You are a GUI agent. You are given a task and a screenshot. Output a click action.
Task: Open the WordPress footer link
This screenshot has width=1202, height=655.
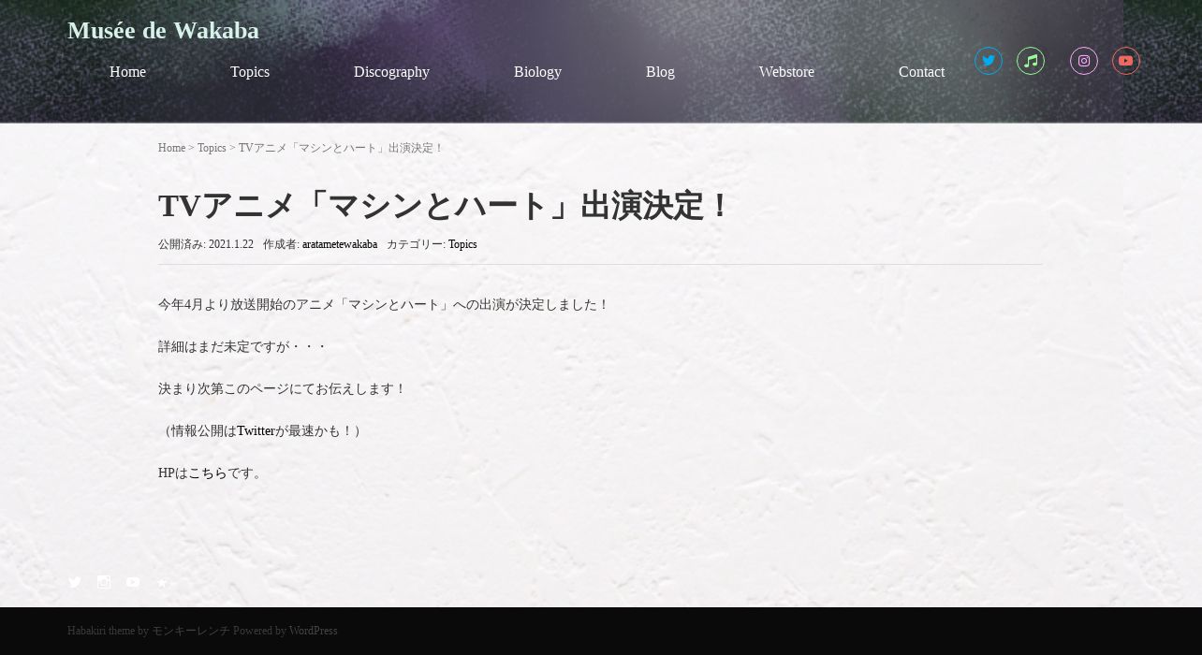[x=313, y=631]
